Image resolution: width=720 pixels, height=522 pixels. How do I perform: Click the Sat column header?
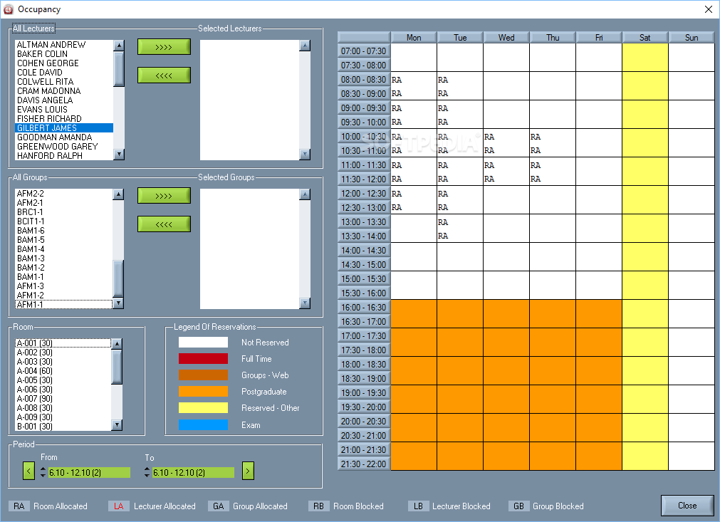coord(645,38)
